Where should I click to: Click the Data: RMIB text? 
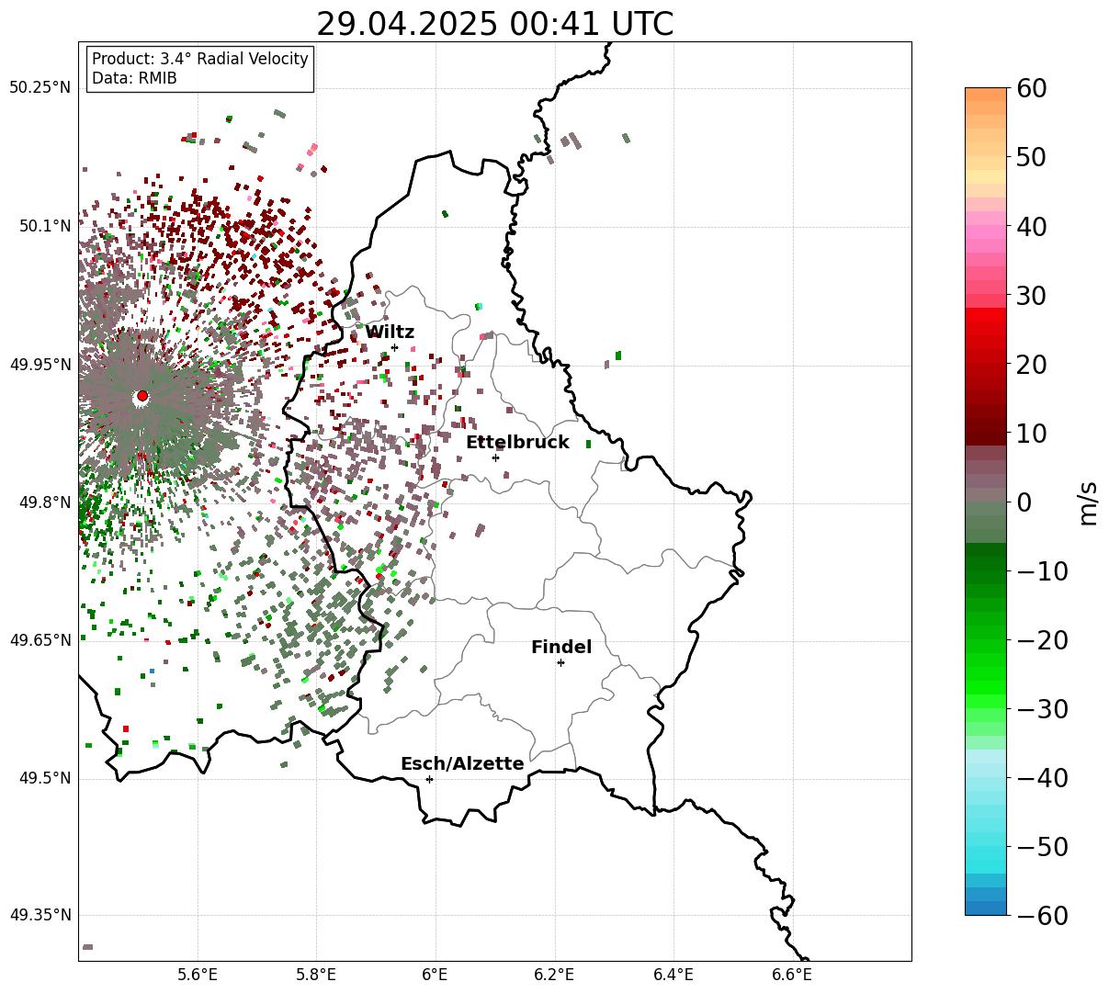134,79
